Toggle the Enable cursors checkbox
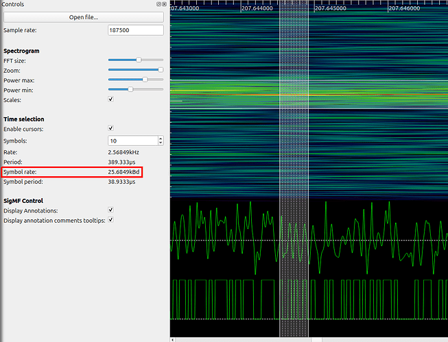 tap(111, 128)
